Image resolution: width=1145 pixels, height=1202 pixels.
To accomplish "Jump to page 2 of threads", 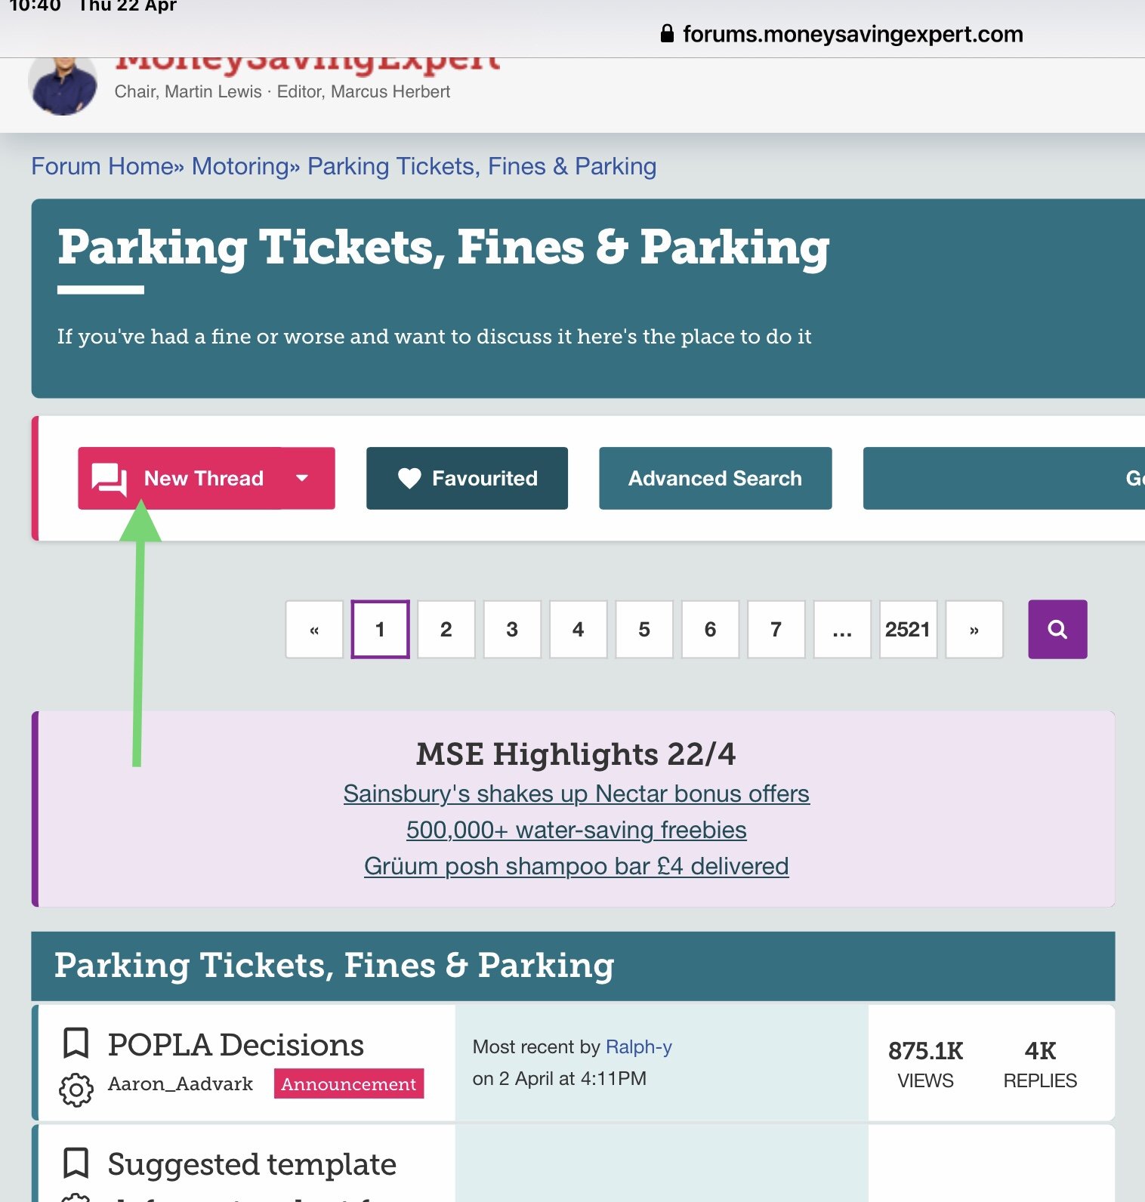I will pyautogui.click(x=446, y=630).
